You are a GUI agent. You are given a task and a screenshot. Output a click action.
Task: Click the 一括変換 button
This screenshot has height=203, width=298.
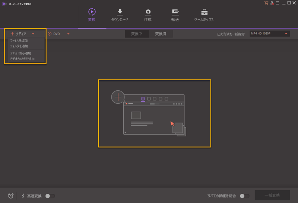[272, 195]
